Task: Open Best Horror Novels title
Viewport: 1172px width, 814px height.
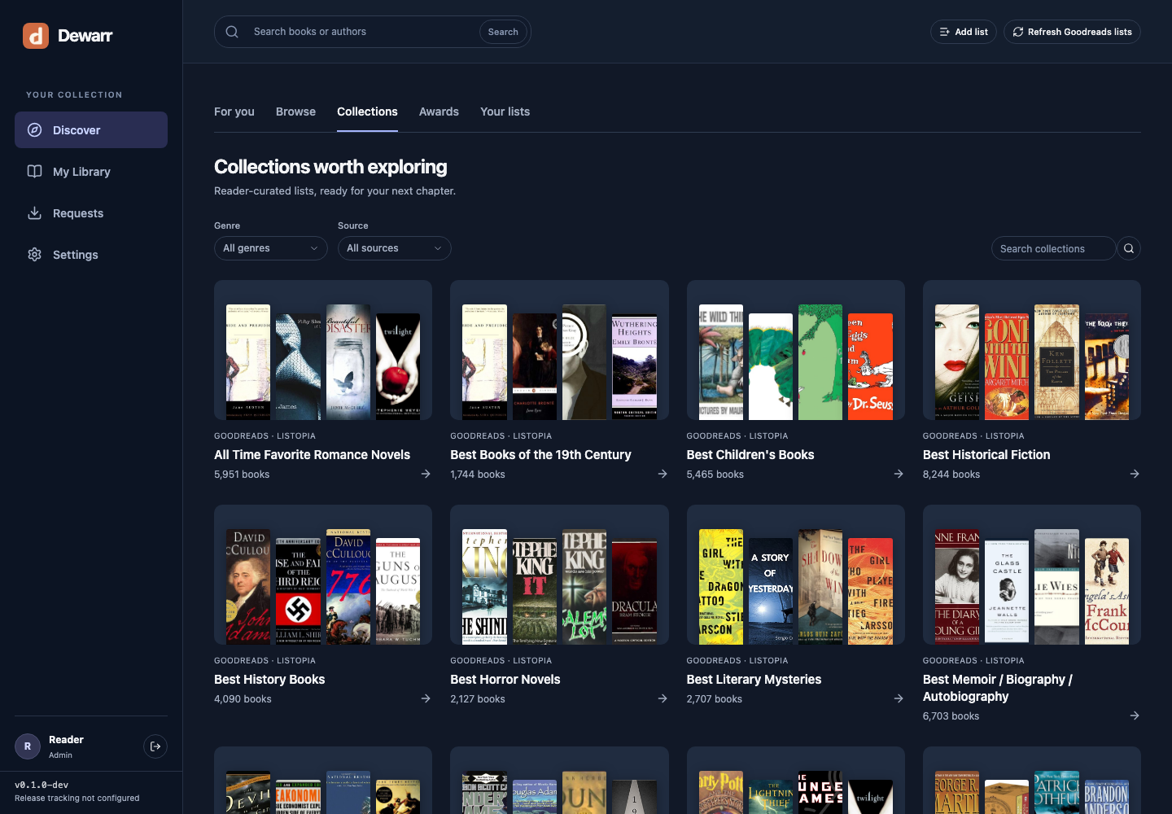Action: (x=505, y=680)
